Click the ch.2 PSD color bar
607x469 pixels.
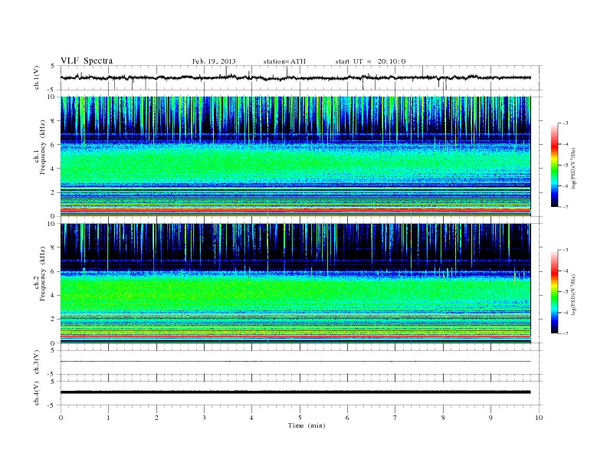[x=554, y=292]
